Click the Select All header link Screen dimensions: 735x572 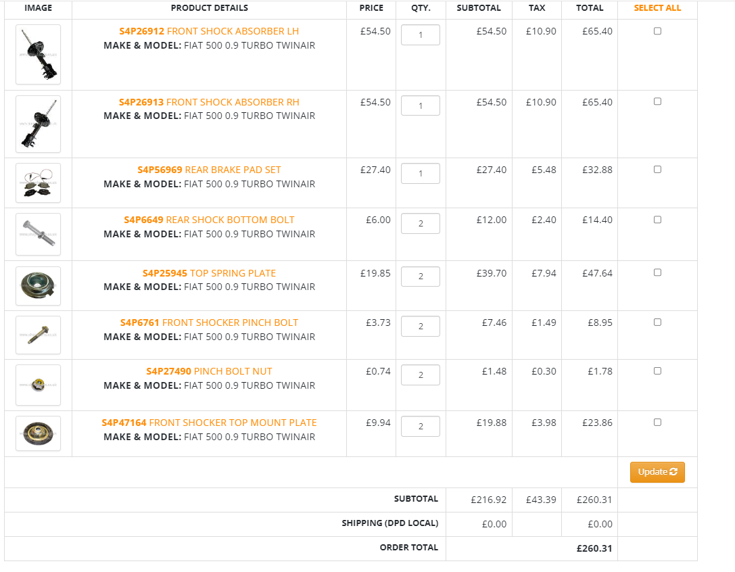657,8
